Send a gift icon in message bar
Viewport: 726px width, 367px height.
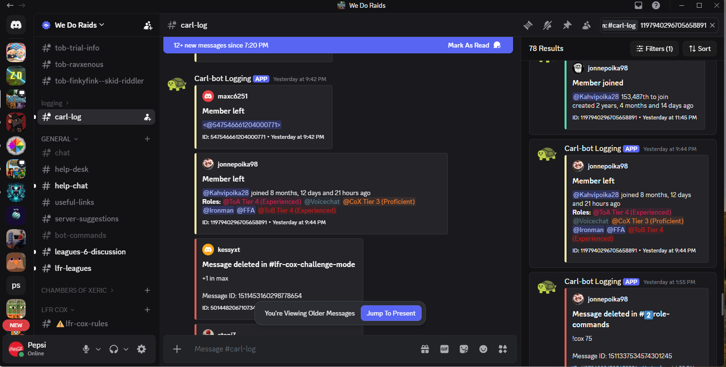click(425, 349)
